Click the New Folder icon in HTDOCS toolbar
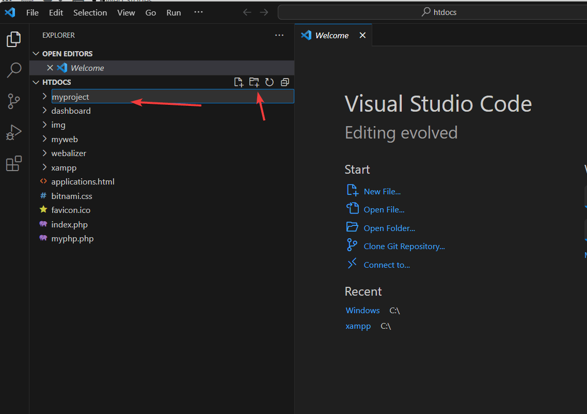Screen dimensions: 587x414 click(253, 82)
